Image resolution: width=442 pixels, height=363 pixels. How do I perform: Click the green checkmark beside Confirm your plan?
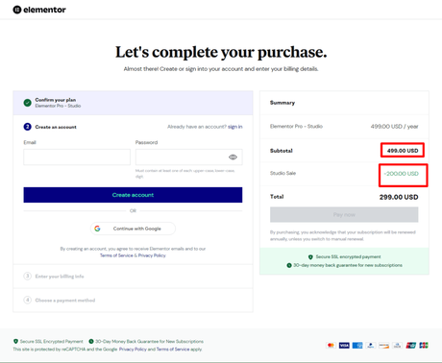coord(28,103)
